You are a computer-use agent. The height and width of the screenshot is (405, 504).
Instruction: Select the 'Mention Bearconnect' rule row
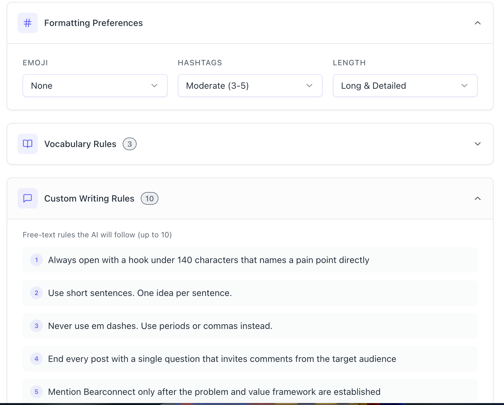coord(214,392)
